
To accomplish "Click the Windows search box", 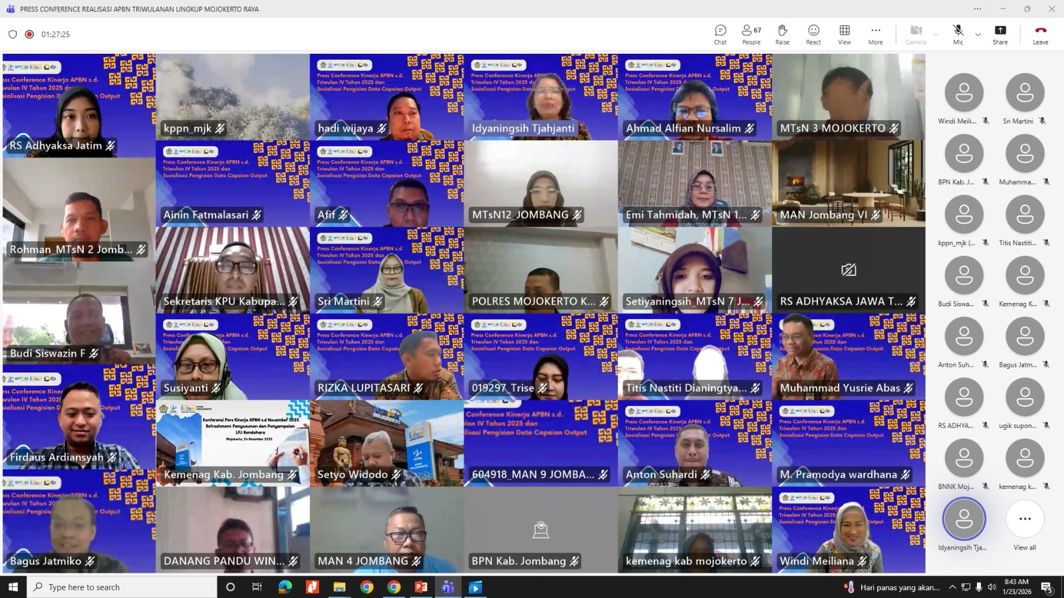I will pyautogui.click(x=122, y=587).
